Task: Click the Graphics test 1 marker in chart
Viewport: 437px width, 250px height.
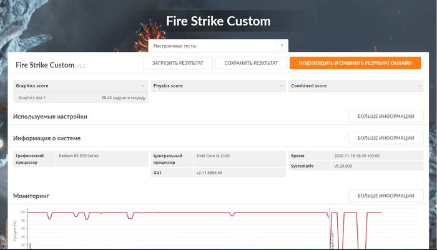Action: click(x=333, y=239)
